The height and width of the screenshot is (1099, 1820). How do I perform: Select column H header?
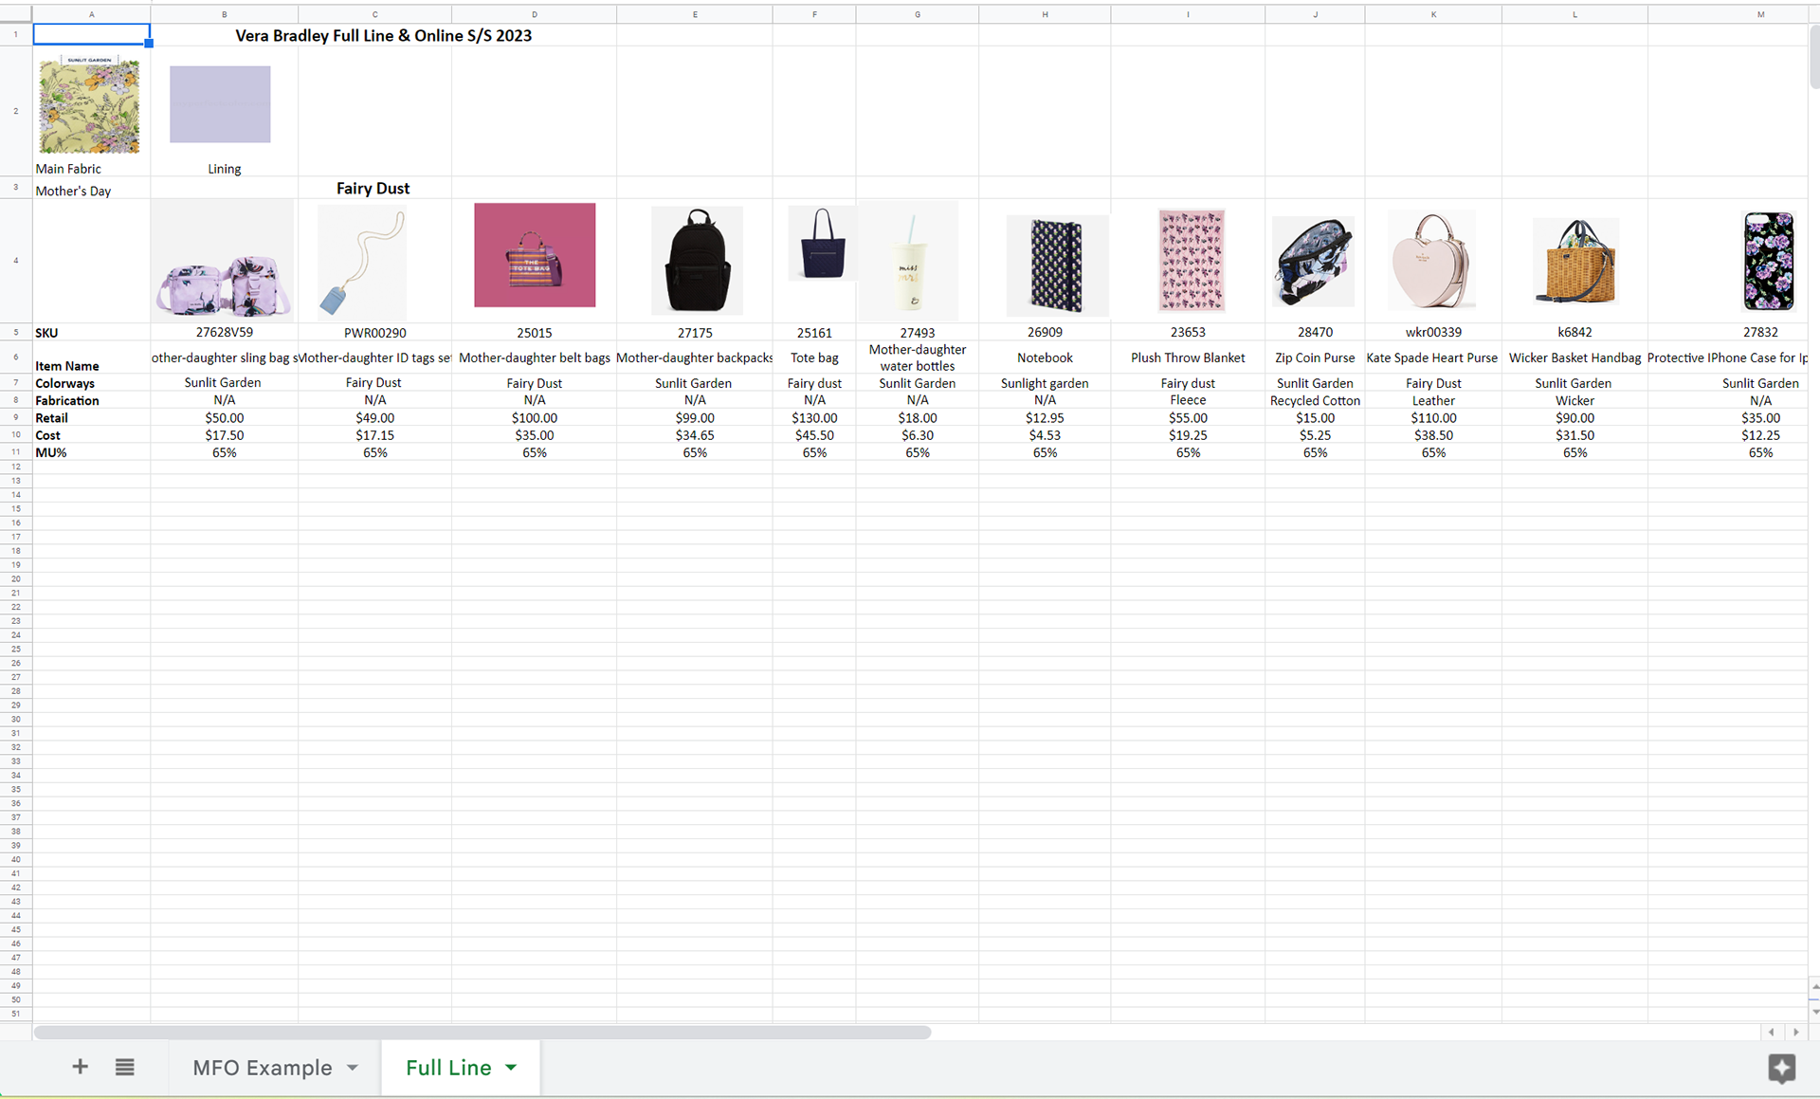(x=1045, y=14)
